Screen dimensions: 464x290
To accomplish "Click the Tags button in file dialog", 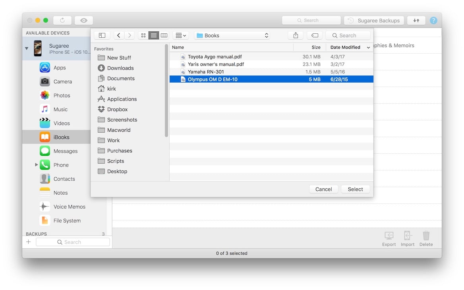I will (315, 35).
